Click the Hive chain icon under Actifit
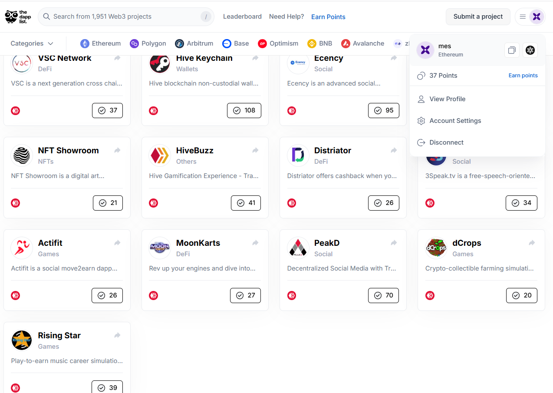This screenshot has width=553, height=393. [x=16, y=295]
